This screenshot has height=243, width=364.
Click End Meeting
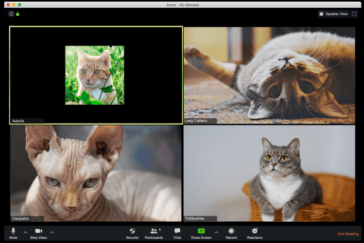point(348,234)
